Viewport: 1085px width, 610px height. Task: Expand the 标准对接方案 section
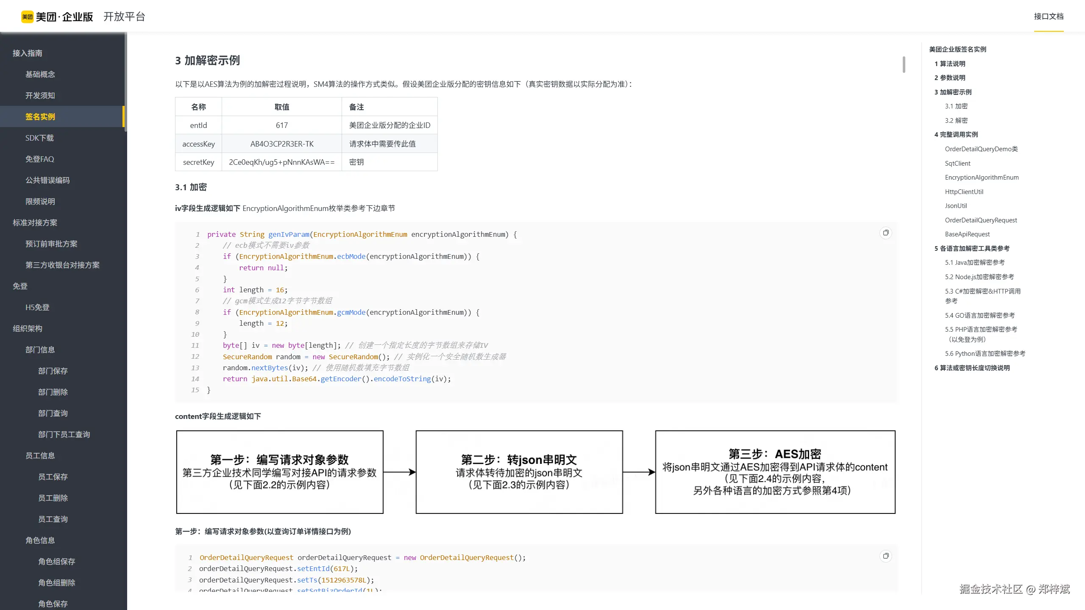click(35, 222)
